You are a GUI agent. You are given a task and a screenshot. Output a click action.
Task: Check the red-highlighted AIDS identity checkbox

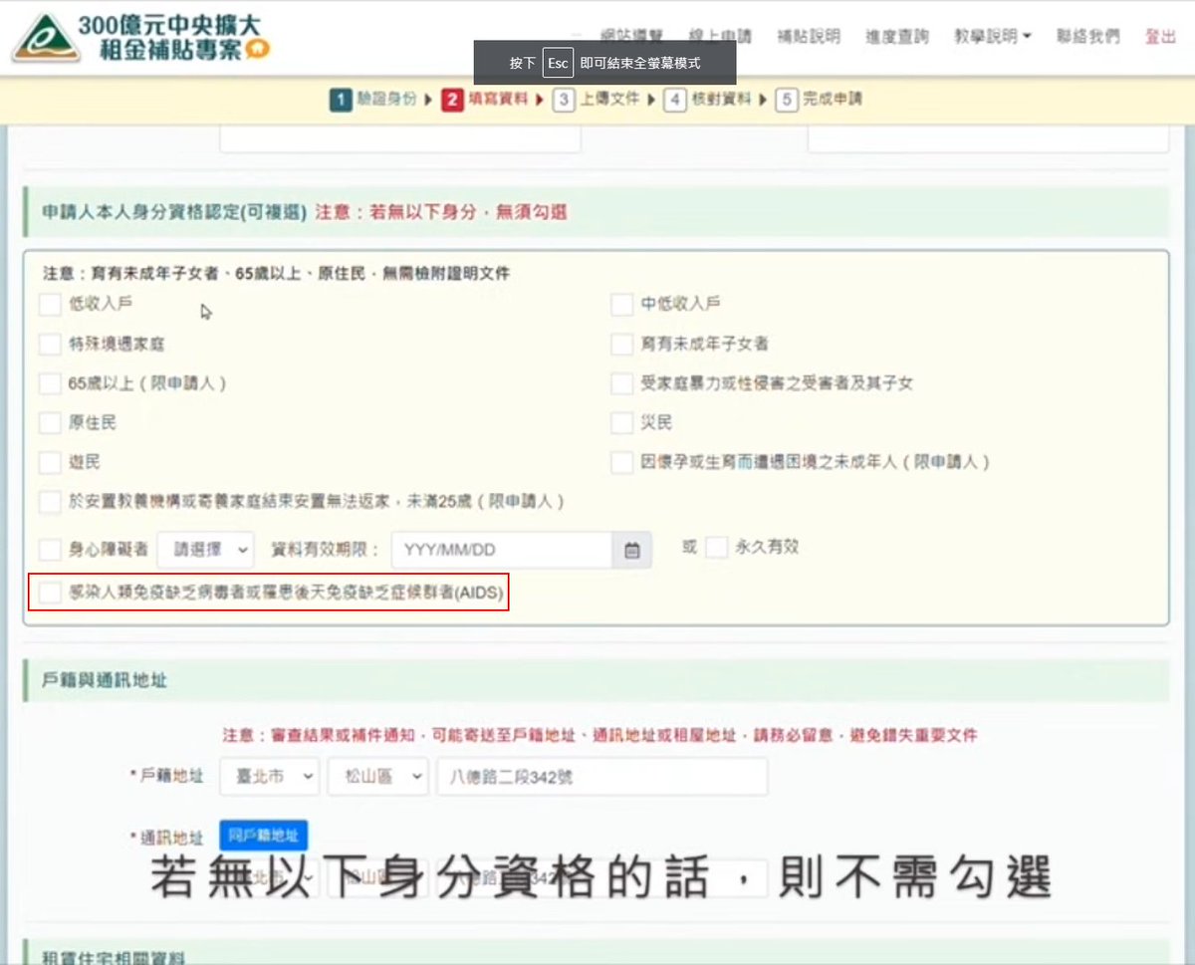47,593
